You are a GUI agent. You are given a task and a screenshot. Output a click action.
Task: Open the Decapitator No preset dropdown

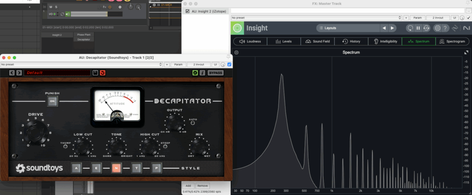[x=81, y=65]
